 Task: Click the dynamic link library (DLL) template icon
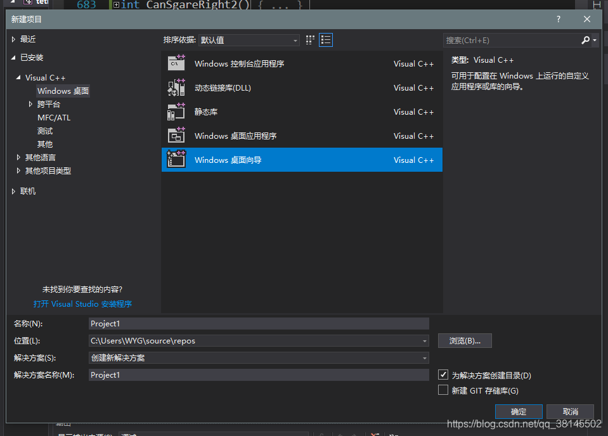pyautogui.click(x=176, y=87)
